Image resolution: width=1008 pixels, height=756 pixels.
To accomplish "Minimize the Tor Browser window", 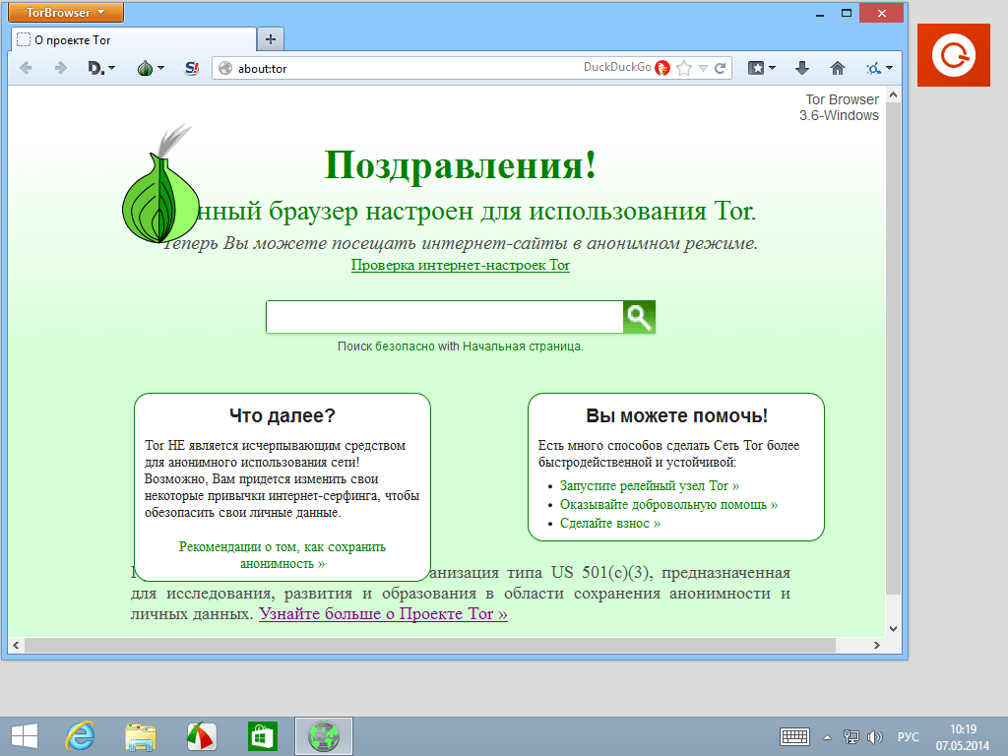I will point(820,13).
